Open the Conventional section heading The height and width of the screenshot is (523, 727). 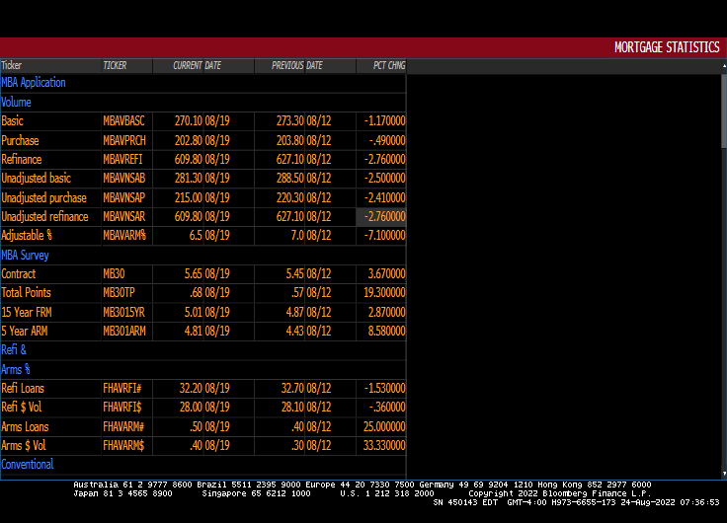coord(28,464)
